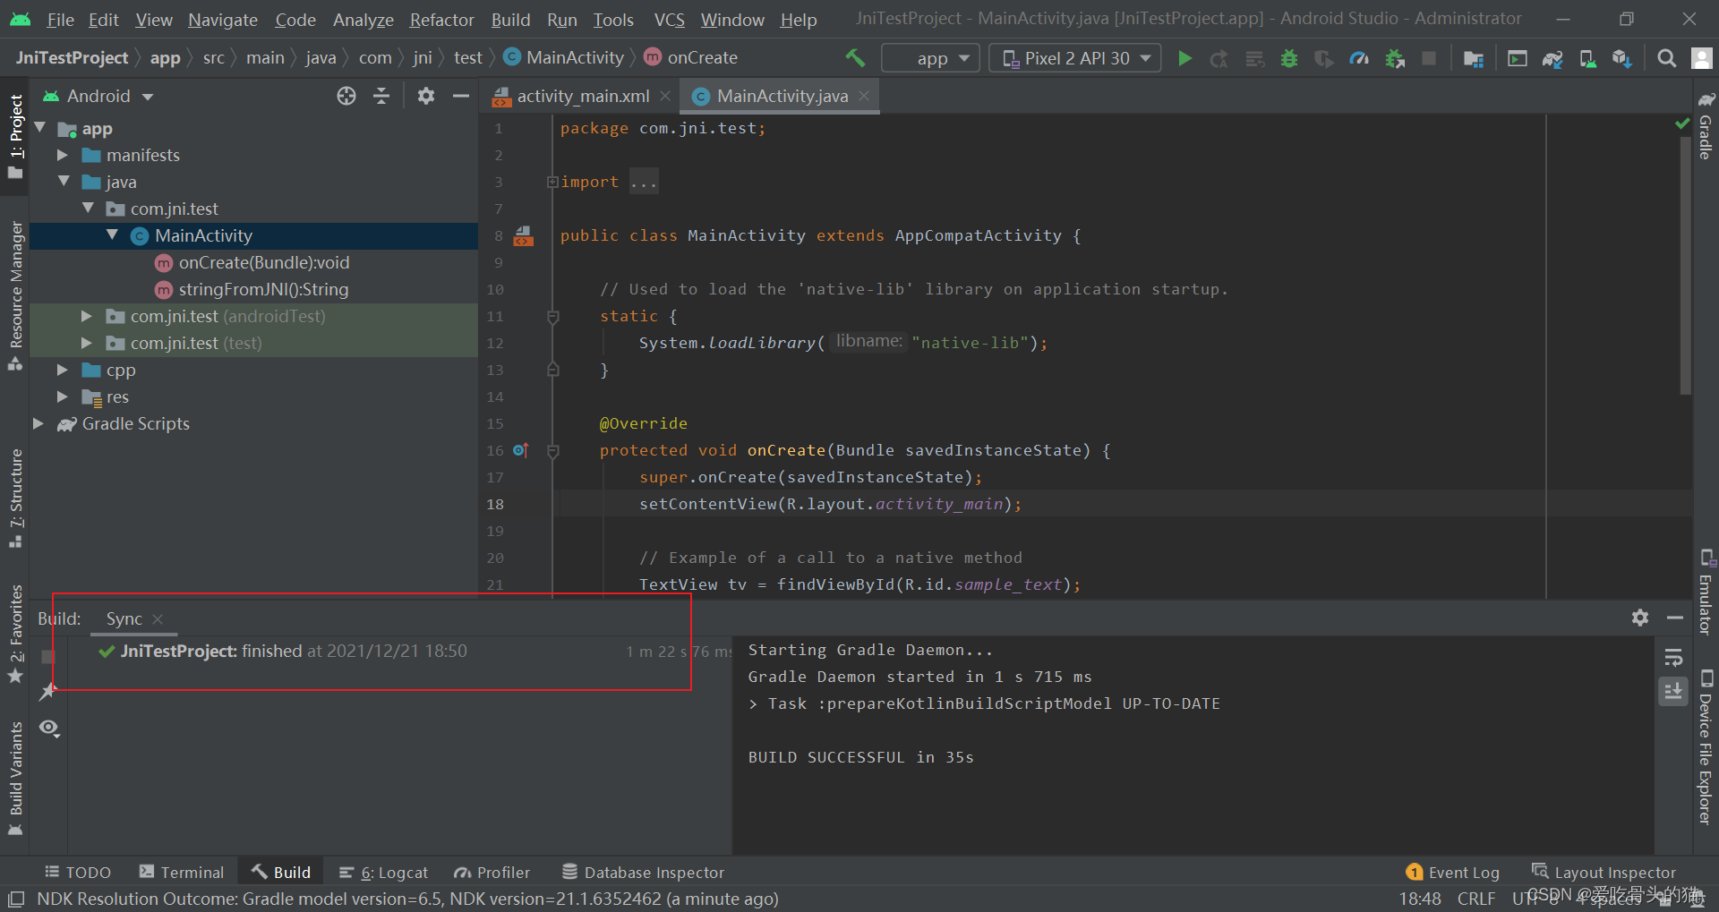This screenshot has width=1719, height=912.
Task: Open the SDK Manager icon
Action: (1622, 58)
